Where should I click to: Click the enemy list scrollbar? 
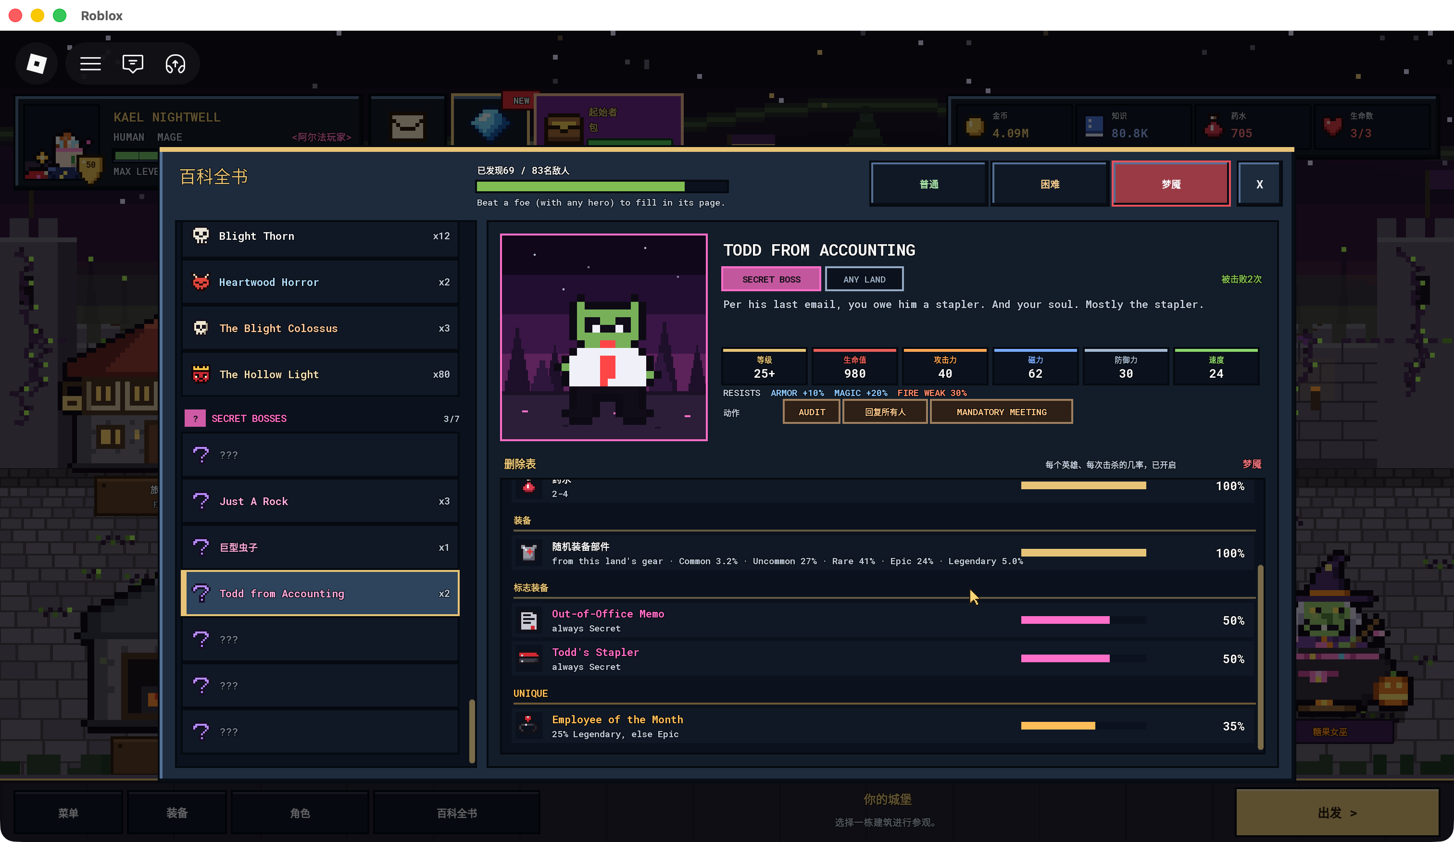[472, 731]
